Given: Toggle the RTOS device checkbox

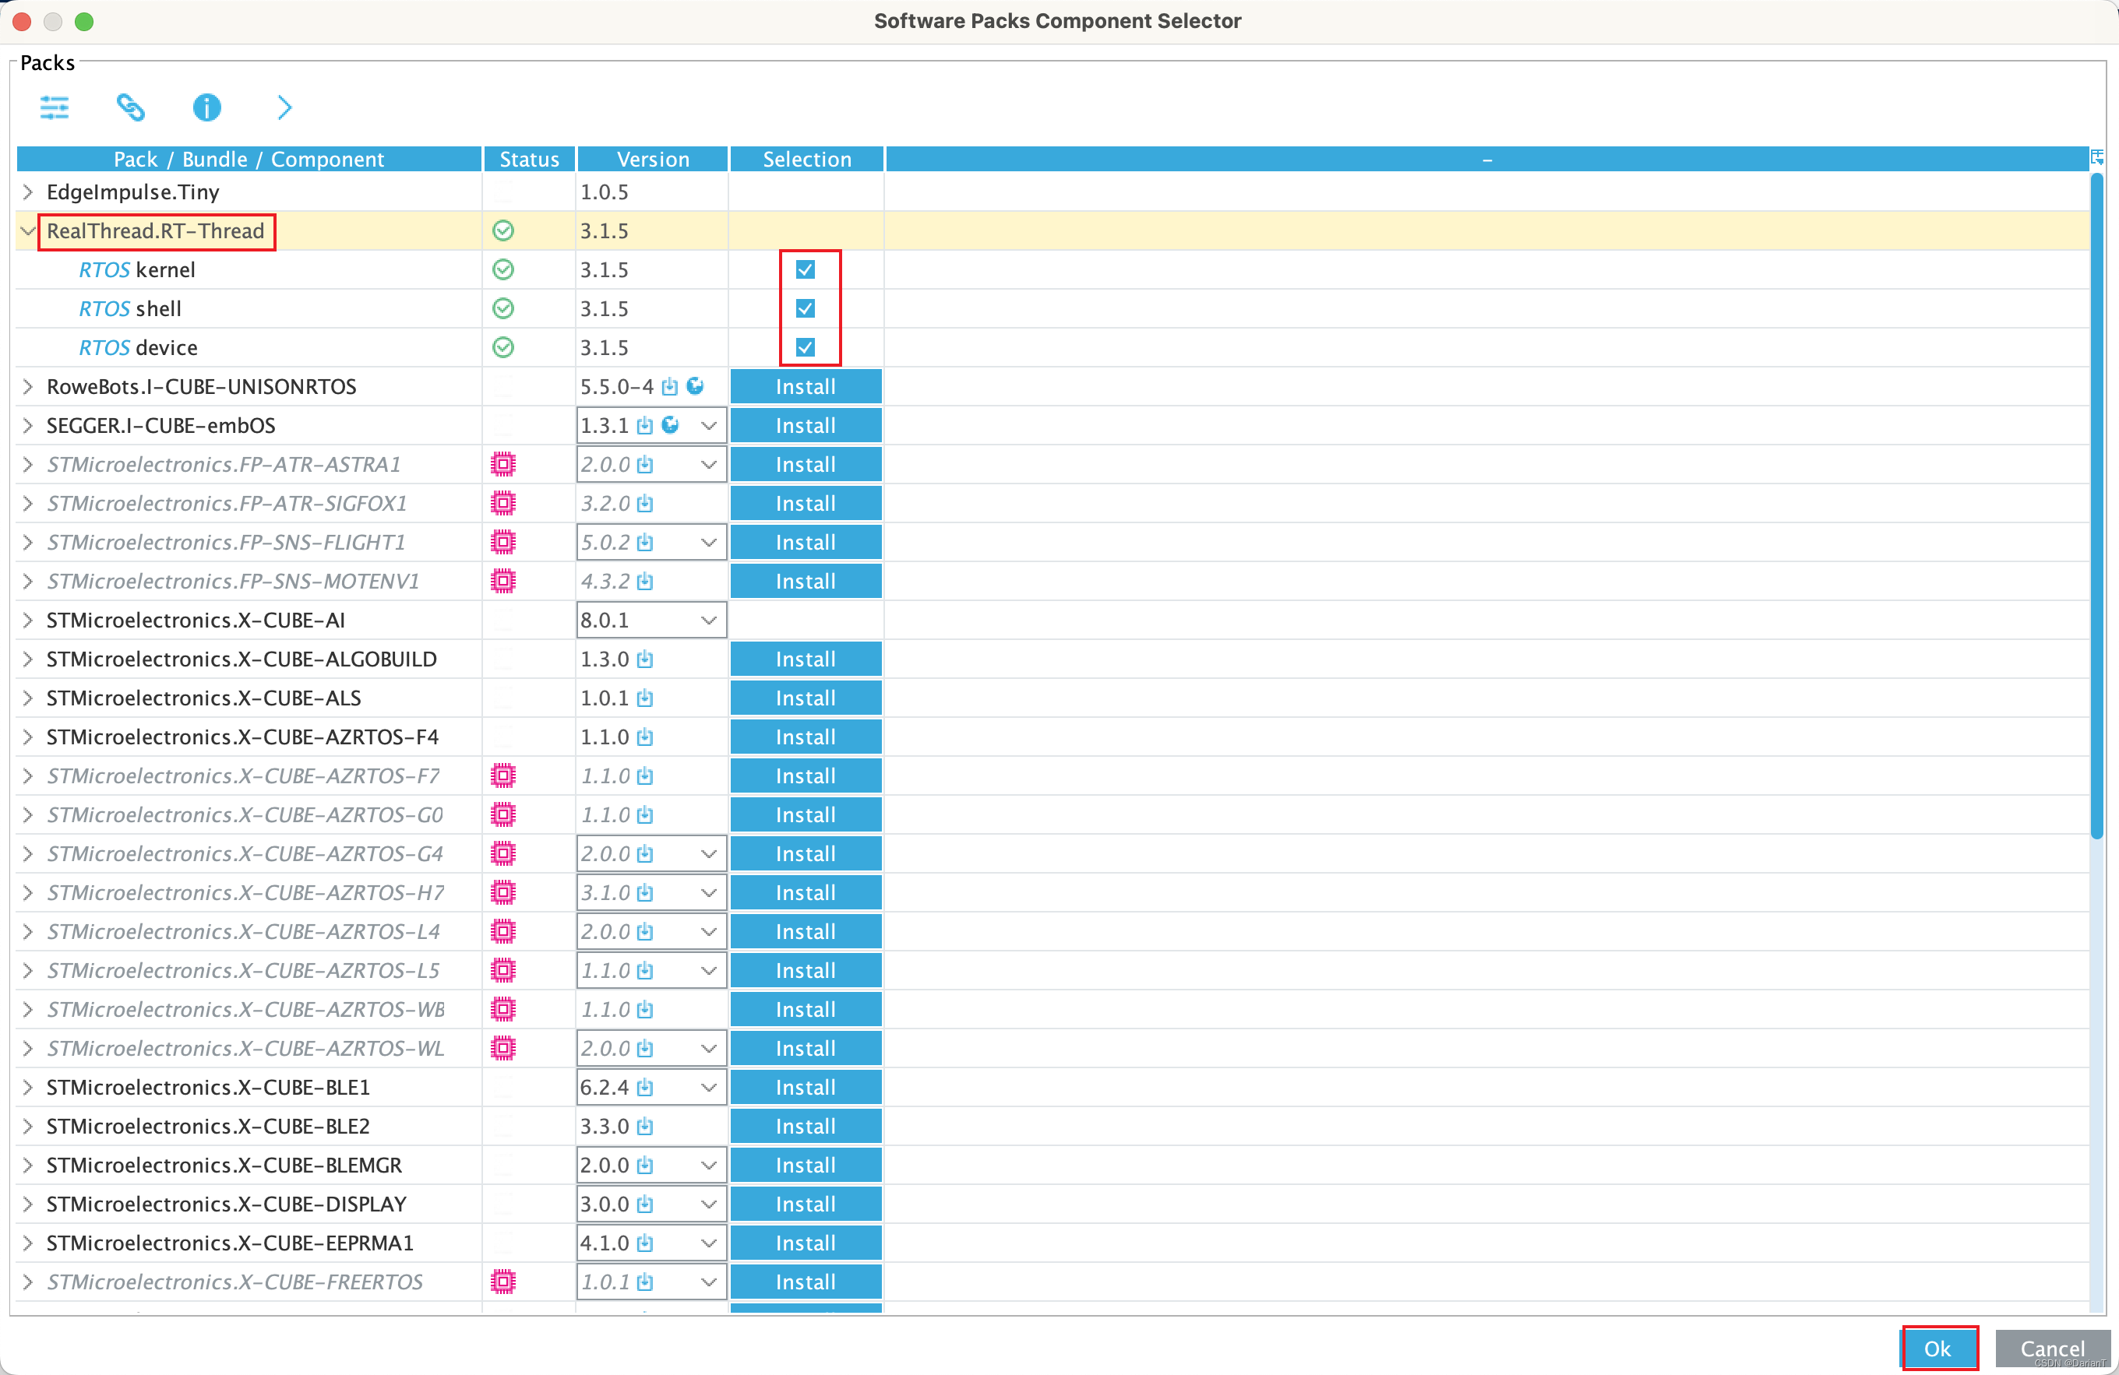Looking at the screenshot, I should 805,348.
